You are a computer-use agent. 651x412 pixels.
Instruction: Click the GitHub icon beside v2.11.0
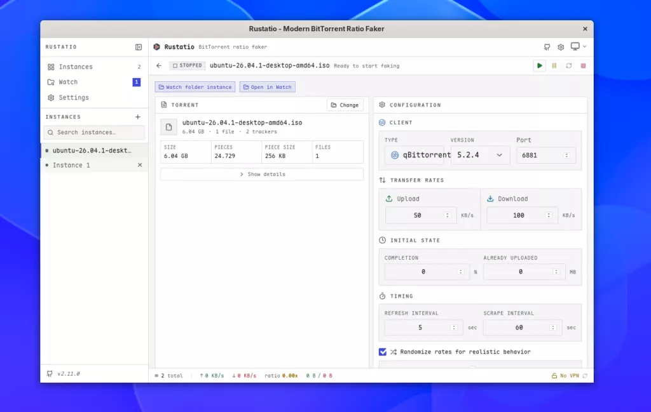pyautogui.click(x=50, y=373)
